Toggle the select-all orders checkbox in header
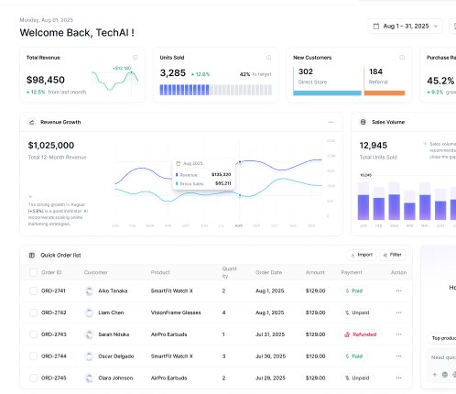Viewport: 456px width, 394px height. coord(33,272)
